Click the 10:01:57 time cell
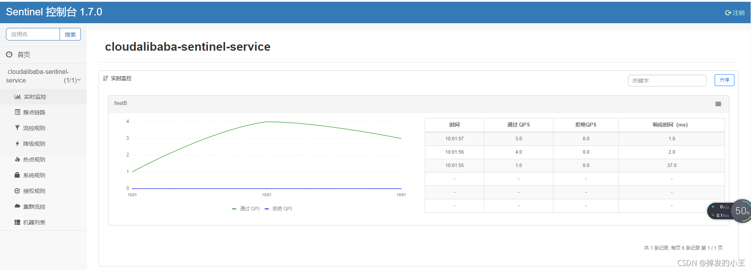Image resolution: width=751 pixels, height=270 pixels. pos(454,139)
